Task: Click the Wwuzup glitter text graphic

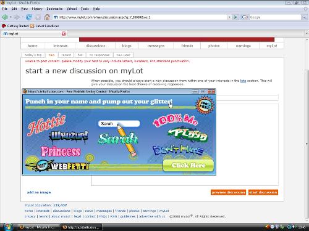Action: [69, 136]
